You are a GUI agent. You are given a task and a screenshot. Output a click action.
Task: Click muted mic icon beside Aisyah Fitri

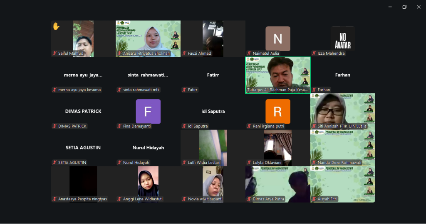pos(314,200)
